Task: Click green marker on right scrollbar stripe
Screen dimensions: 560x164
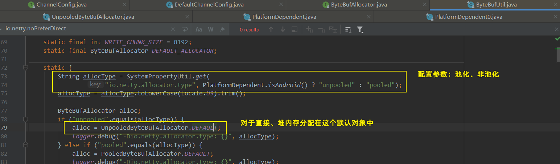Action: tap(557, 48)
